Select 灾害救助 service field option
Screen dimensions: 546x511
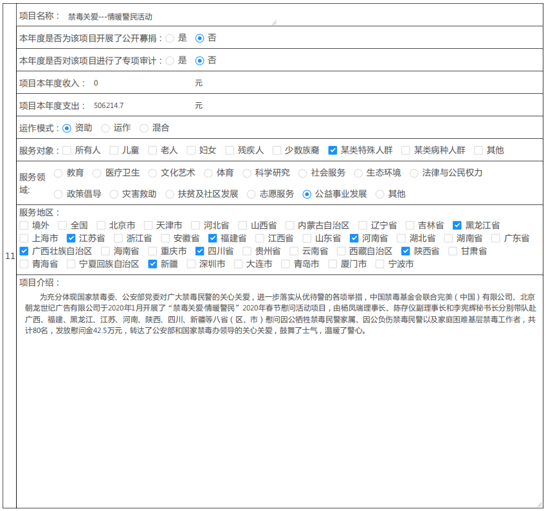click(x=114, y=194)
